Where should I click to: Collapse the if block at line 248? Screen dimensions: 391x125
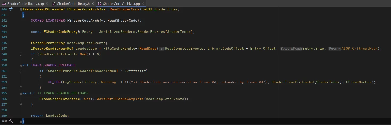[21, 54]
